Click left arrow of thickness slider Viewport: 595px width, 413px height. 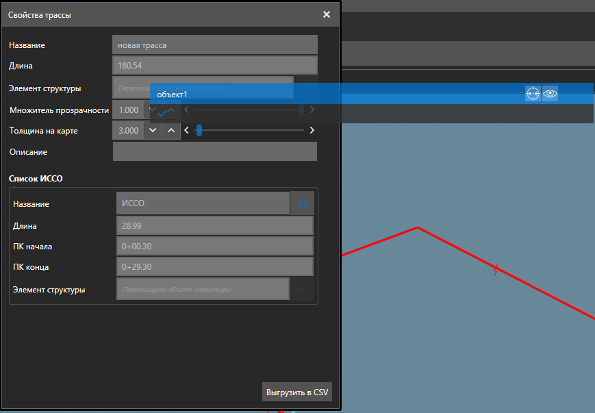coord(186,130)
